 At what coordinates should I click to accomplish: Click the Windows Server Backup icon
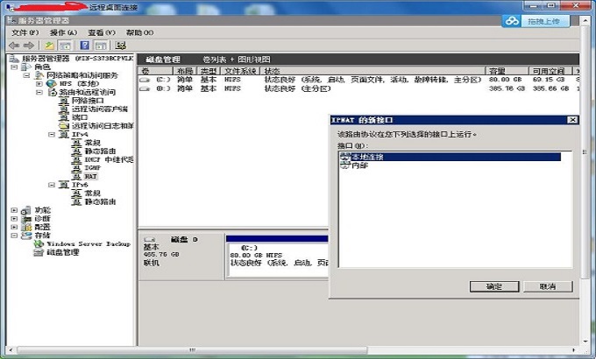click(38, 243)
